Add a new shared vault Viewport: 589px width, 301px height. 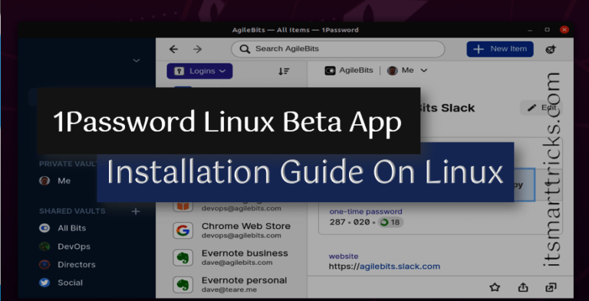pyautogui.click(x=136, y=211)
